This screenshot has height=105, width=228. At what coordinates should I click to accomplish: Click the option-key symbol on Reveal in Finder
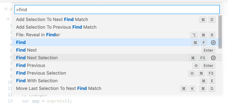click(194, 35)
